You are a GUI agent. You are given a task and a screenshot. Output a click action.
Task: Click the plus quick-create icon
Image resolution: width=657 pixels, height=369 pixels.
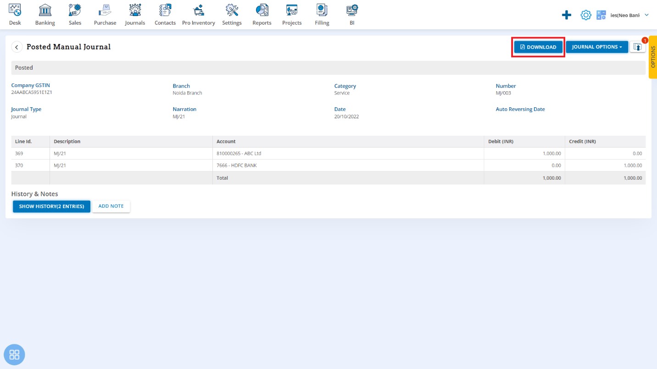pyautogui.click(x=567, y=15)
